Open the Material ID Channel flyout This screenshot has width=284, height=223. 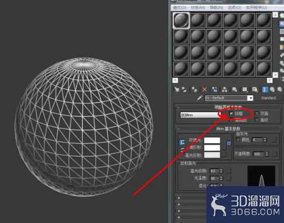[245, 89]
